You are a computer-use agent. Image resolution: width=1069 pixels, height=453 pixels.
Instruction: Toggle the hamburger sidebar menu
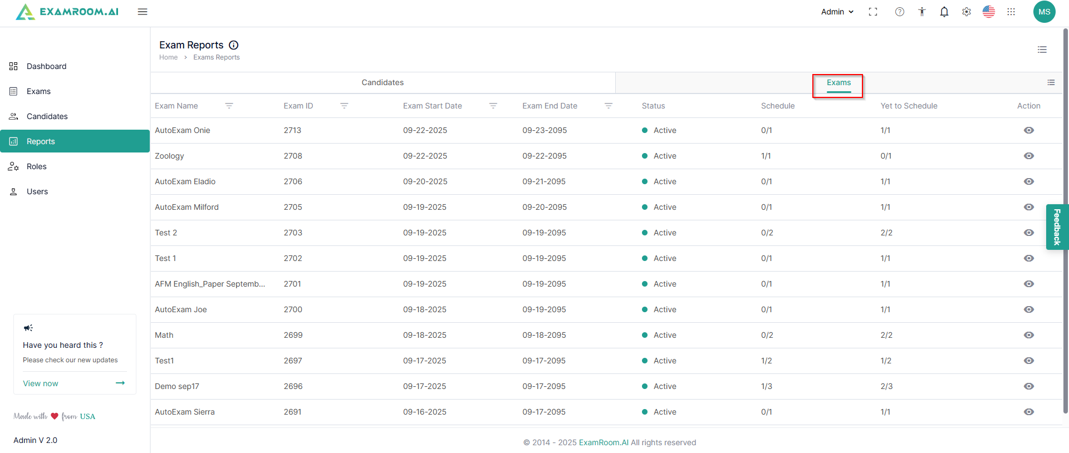click(143, 12)
